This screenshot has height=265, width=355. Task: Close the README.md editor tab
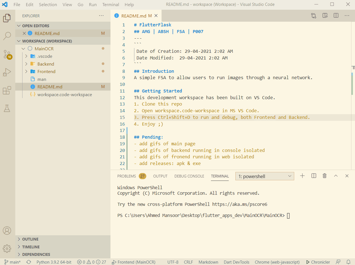[x=156, y=16]
